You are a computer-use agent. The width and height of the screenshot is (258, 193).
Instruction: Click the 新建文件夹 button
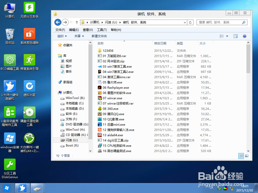pyautogui.click(x=99, y=36)
